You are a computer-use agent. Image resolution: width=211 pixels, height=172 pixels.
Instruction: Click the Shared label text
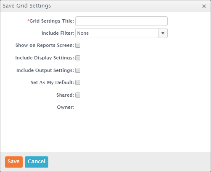(65, 95)
